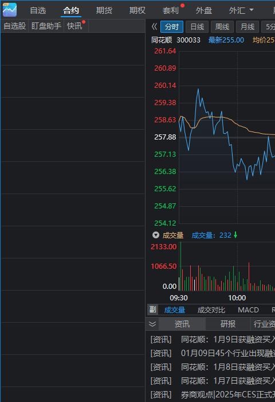Viewport: 275px width, 402px height.
Task: Switch to the 期货 menu
Action: pyautogui.click(x=104, y=10)
